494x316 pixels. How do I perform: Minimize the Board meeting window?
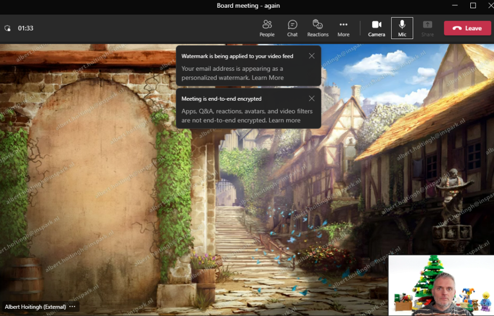click(454, 6)
